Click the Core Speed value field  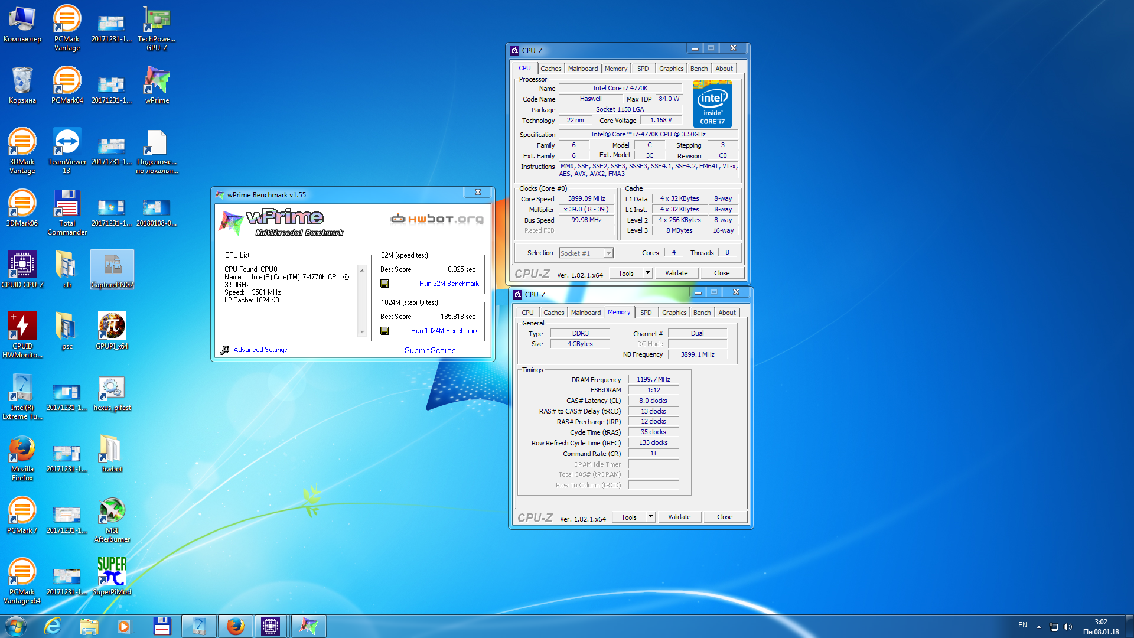point(586,199)
